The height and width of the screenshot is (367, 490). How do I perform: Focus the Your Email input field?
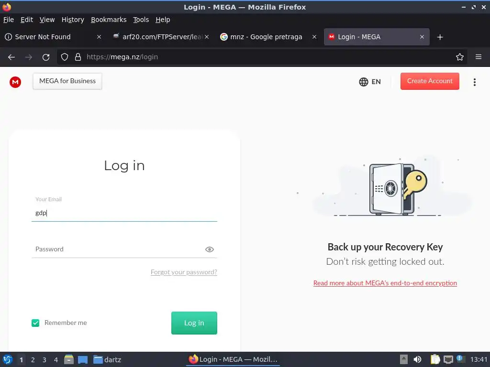[124, 213]
